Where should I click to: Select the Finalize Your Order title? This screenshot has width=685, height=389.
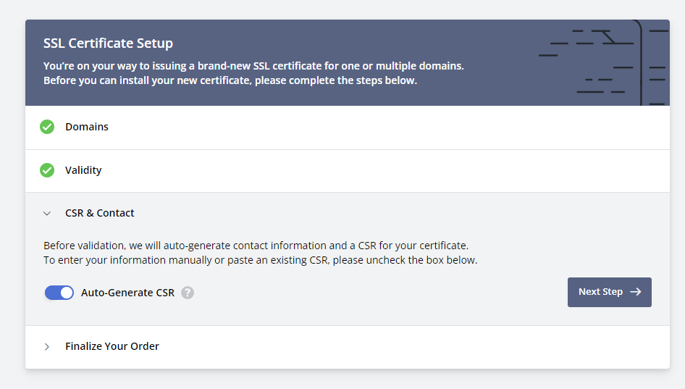[112, 346]
